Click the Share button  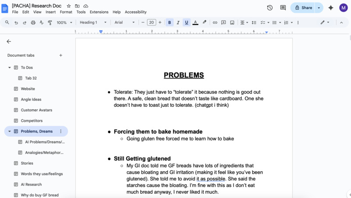pyautogui.click(x=303, y=7)
